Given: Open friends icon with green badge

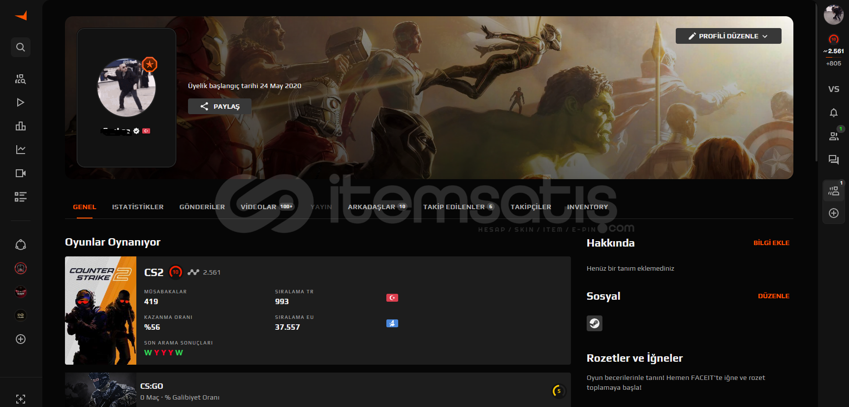Looking at the screenshot, I should coord(834,136).
